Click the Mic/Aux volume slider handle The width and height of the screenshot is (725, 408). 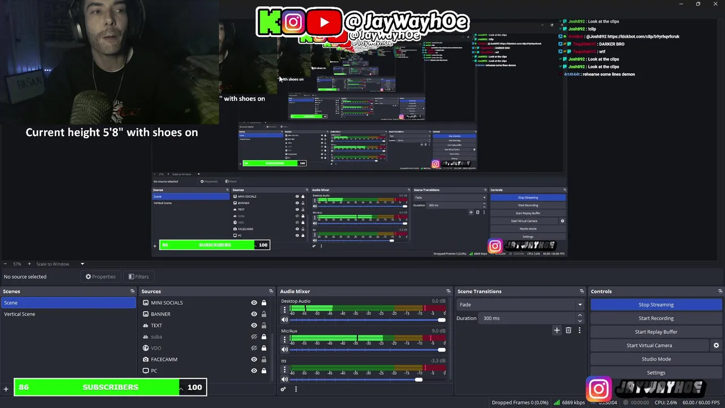[x=442, y=349]
